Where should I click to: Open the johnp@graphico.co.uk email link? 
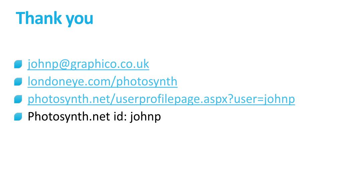[88, 64]
